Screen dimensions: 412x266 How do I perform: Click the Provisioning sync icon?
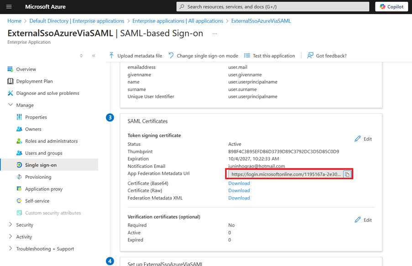[19, 177]
